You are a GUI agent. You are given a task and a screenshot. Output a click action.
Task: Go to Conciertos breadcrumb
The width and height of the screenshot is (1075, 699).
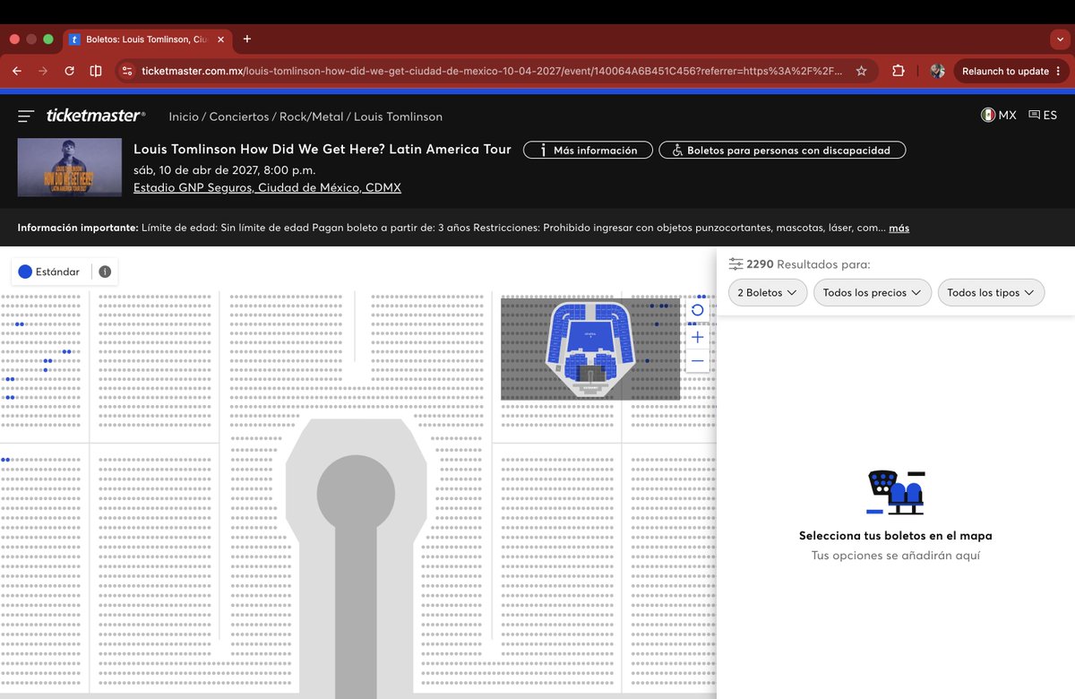click(x=239, y=116)
